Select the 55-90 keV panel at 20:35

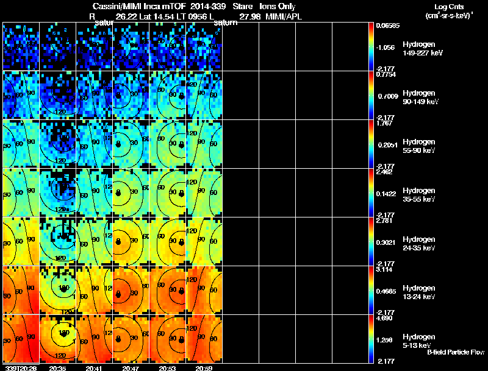58,144
